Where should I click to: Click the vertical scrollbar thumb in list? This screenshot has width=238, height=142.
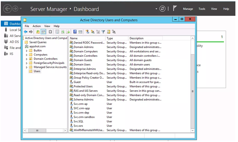click(x=192, y=91)
